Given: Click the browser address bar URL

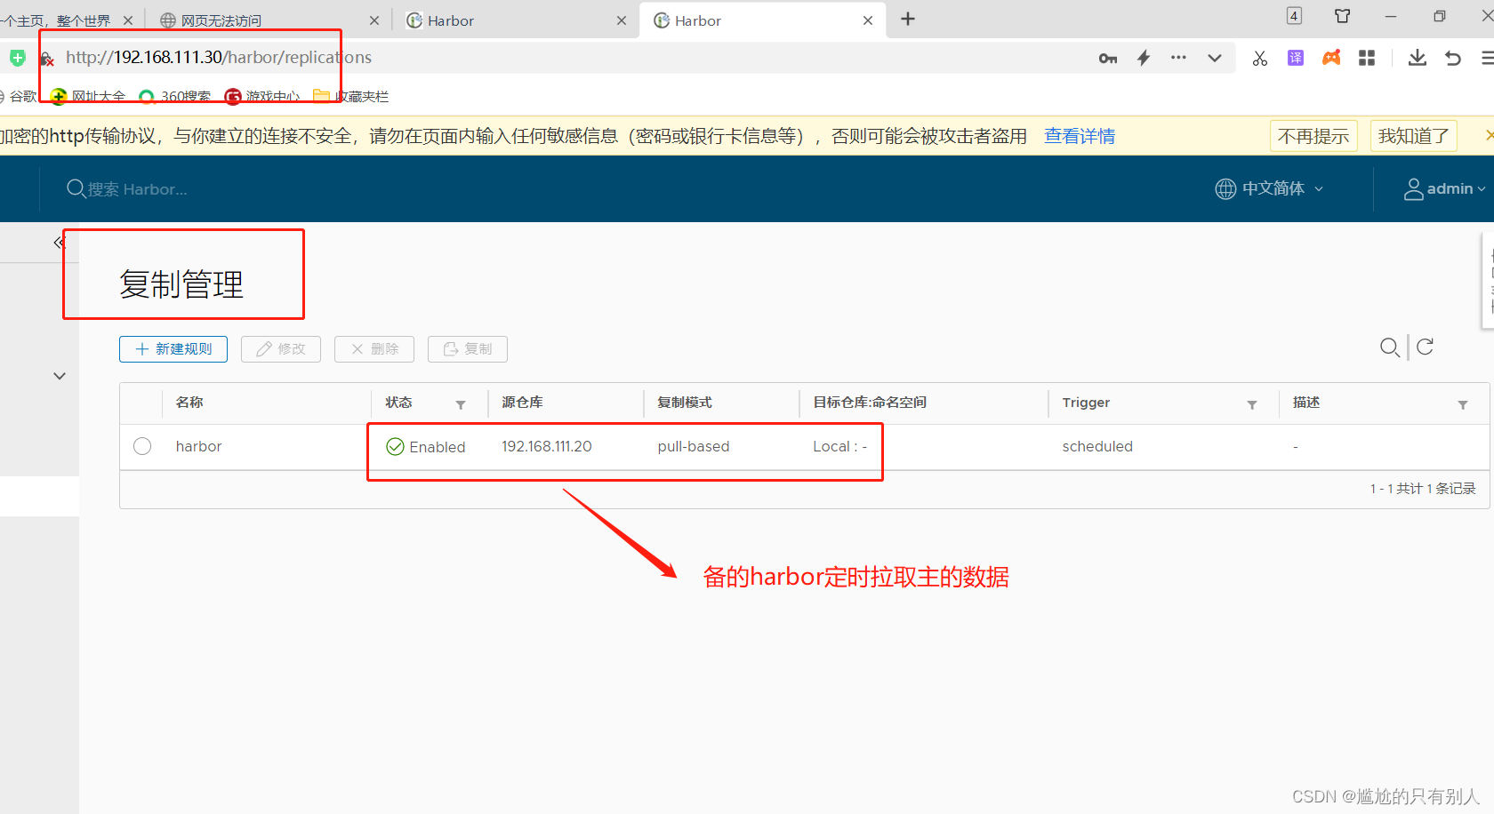Looking at the screenshot, I should (x=219, y=58).
